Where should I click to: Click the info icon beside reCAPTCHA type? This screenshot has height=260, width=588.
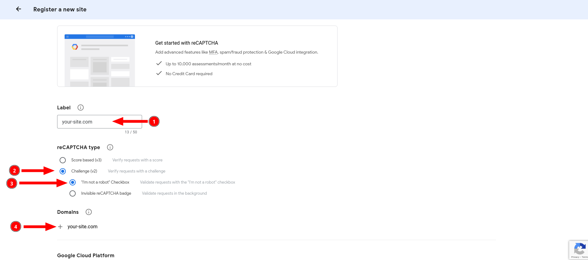pyautogui.click(x=110, y=147)
